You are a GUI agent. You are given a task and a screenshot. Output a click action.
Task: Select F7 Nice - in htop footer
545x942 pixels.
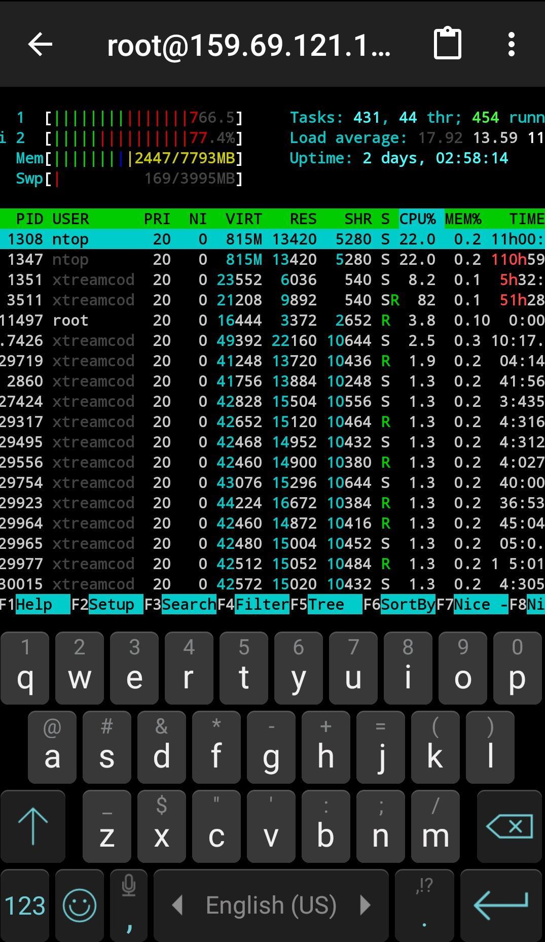click(473, 604)
